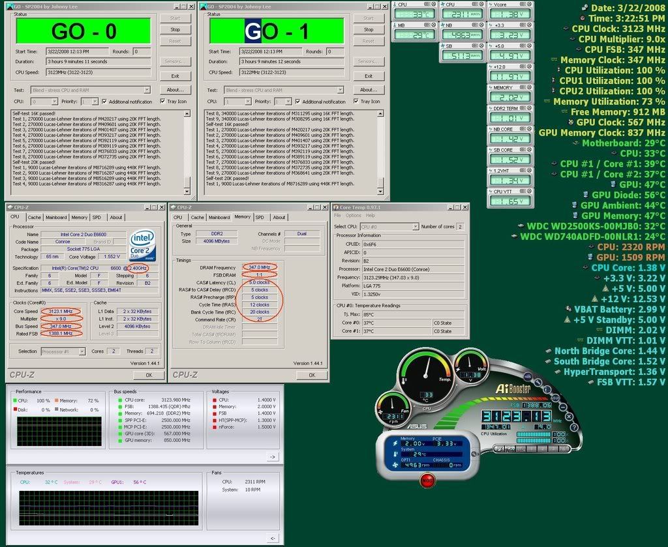Switch to SPD tab in right CPU-Z window
This screenshot has width=668, height=547.
(x=260, y=218)
